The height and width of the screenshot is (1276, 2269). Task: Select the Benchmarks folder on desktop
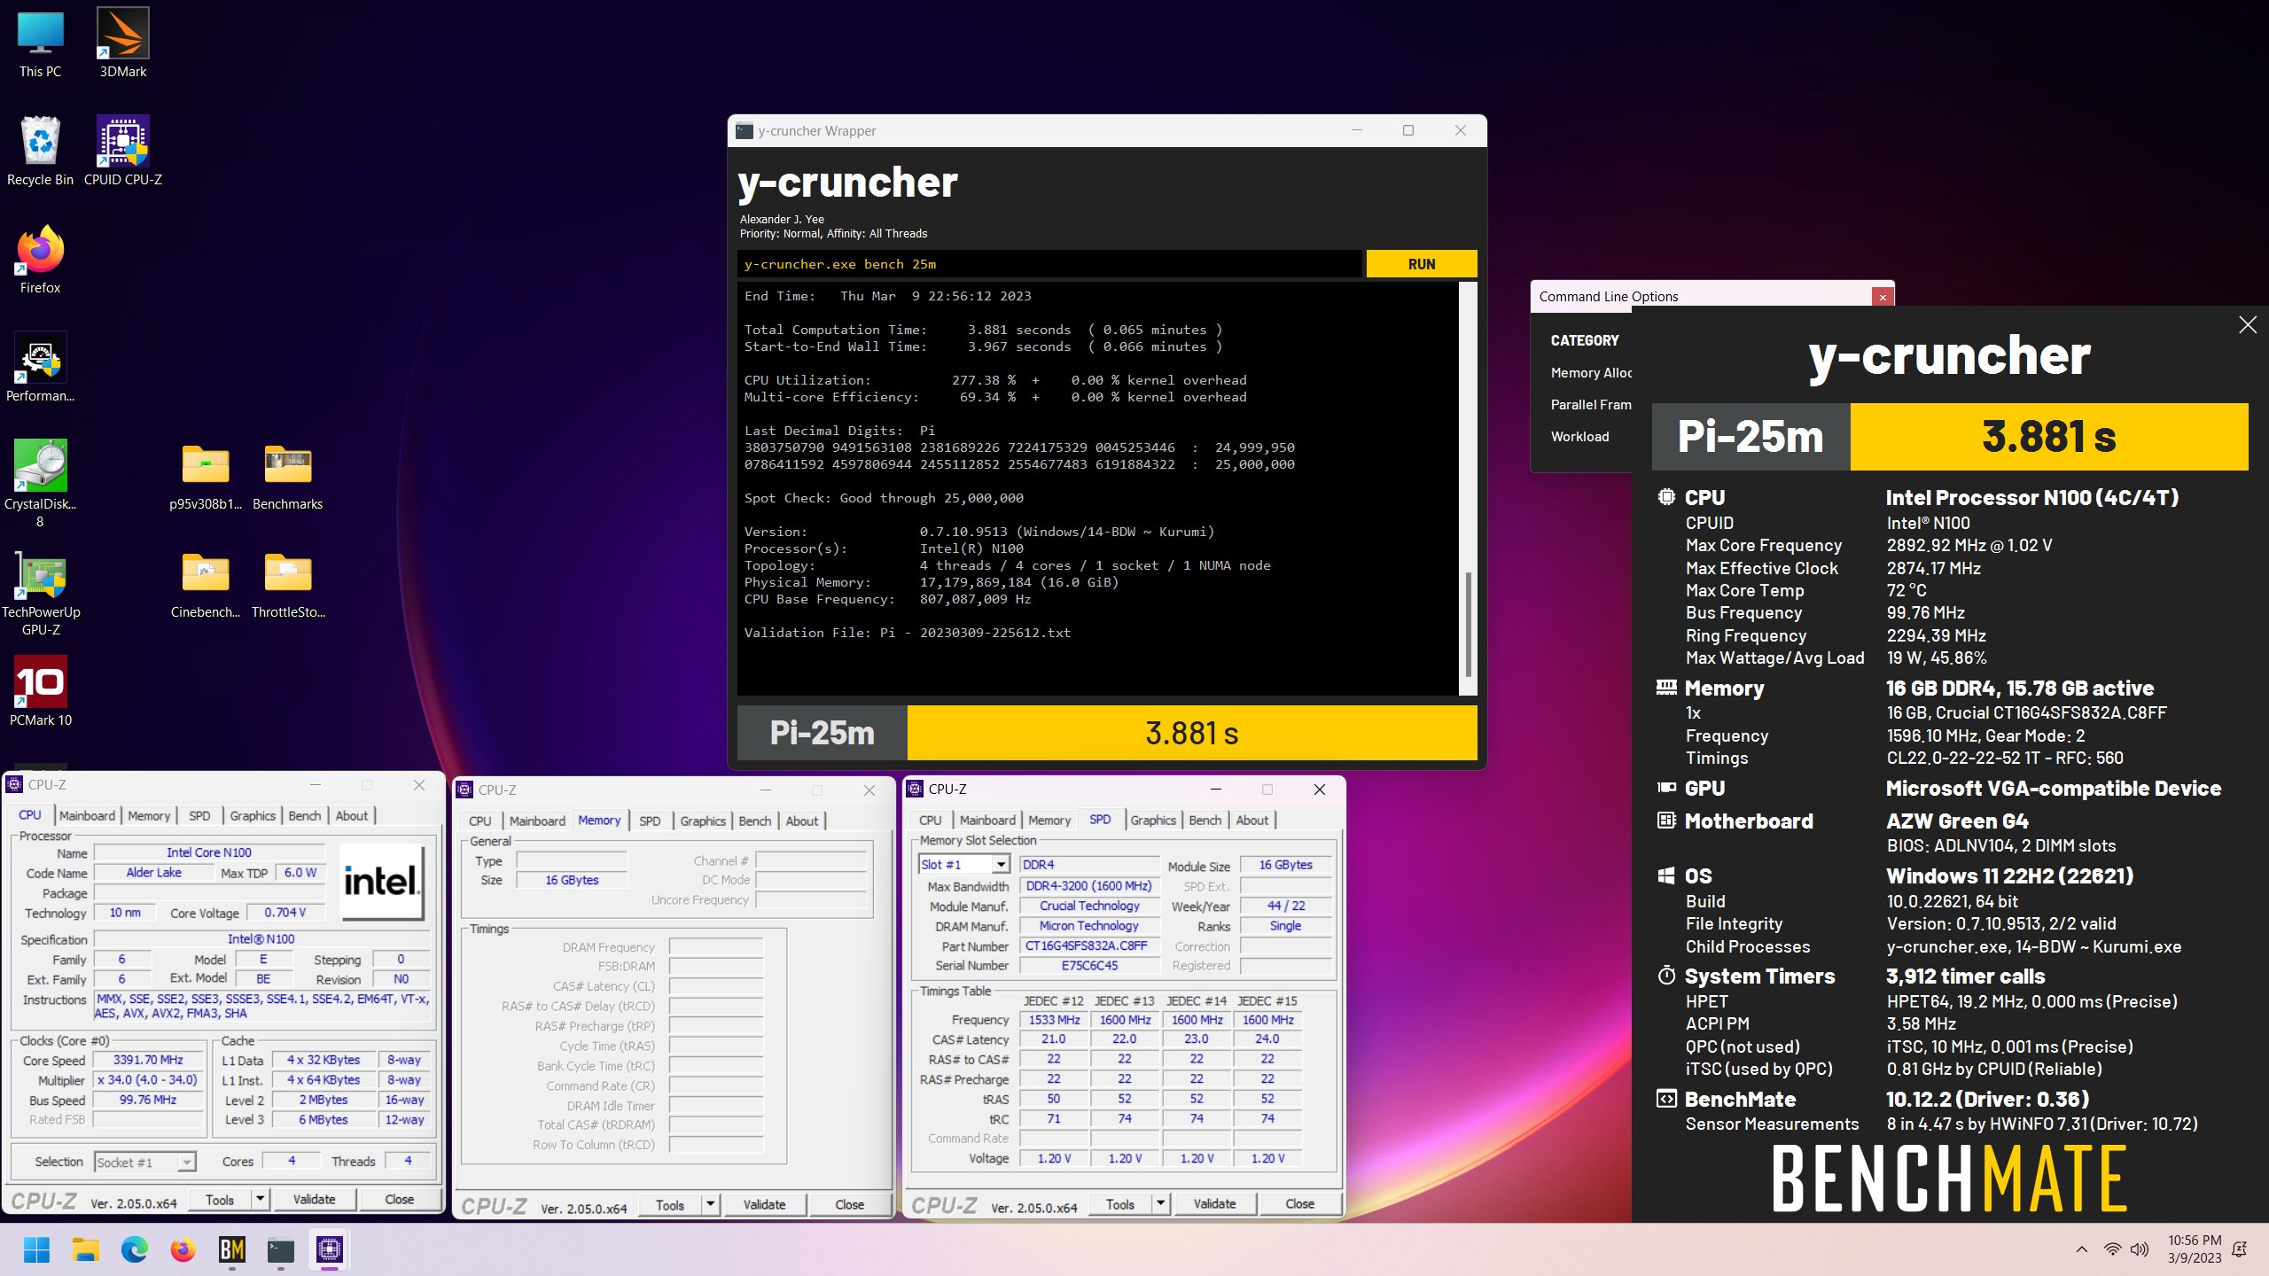[x=288, y=477]
